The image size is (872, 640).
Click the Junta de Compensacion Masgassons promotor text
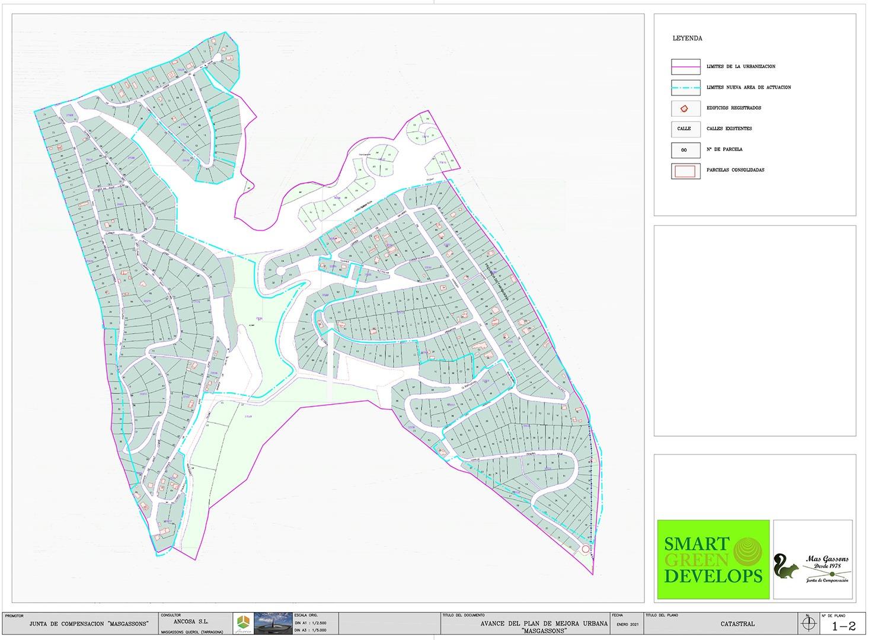pos(88,624)
